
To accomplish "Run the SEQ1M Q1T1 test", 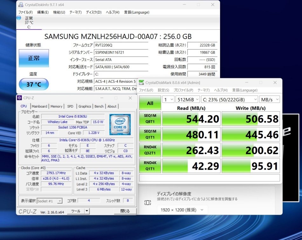I will 150,134.
